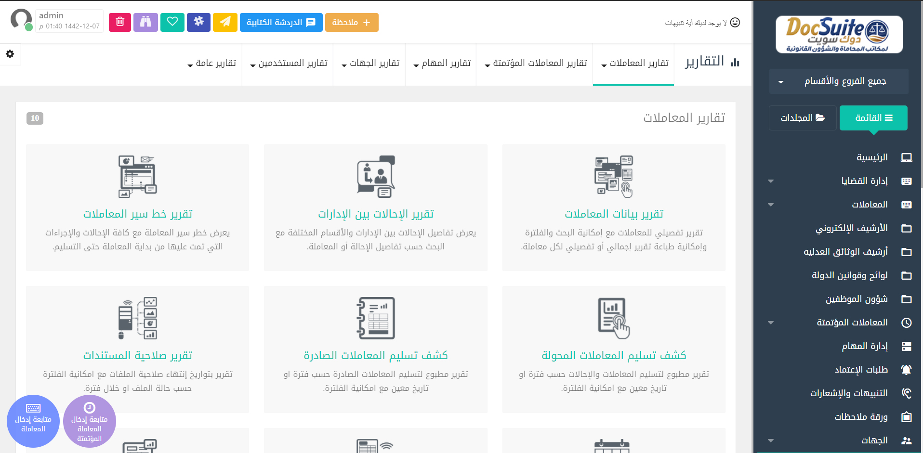Viewport: 923px width, 453px height.
Task: Click the blue asterisk icon button
Action: click(198, 22)
